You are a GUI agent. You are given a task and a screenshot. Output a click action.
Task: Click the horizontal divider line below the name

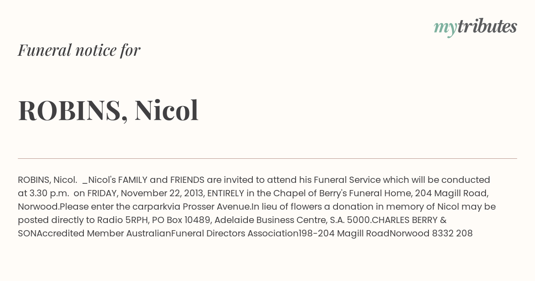267,158
